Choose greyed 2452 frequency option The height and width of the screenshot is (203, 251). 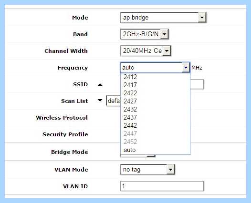pyautogui.click(x=155, y=142)
